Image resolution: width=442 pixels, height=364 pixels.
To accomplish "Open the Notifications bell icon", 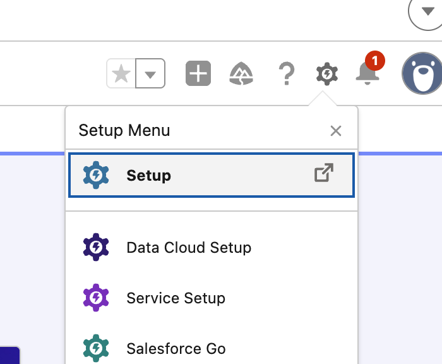I will (x=367, y=73).
